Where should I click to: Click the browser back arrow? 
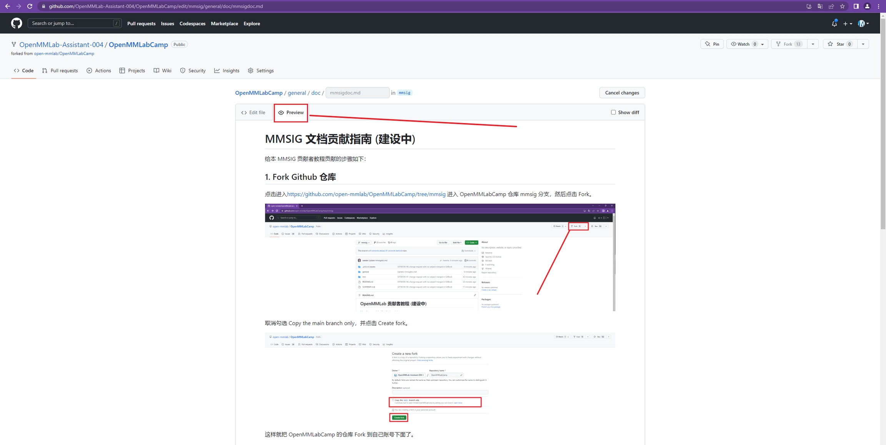tap(7, 6)
